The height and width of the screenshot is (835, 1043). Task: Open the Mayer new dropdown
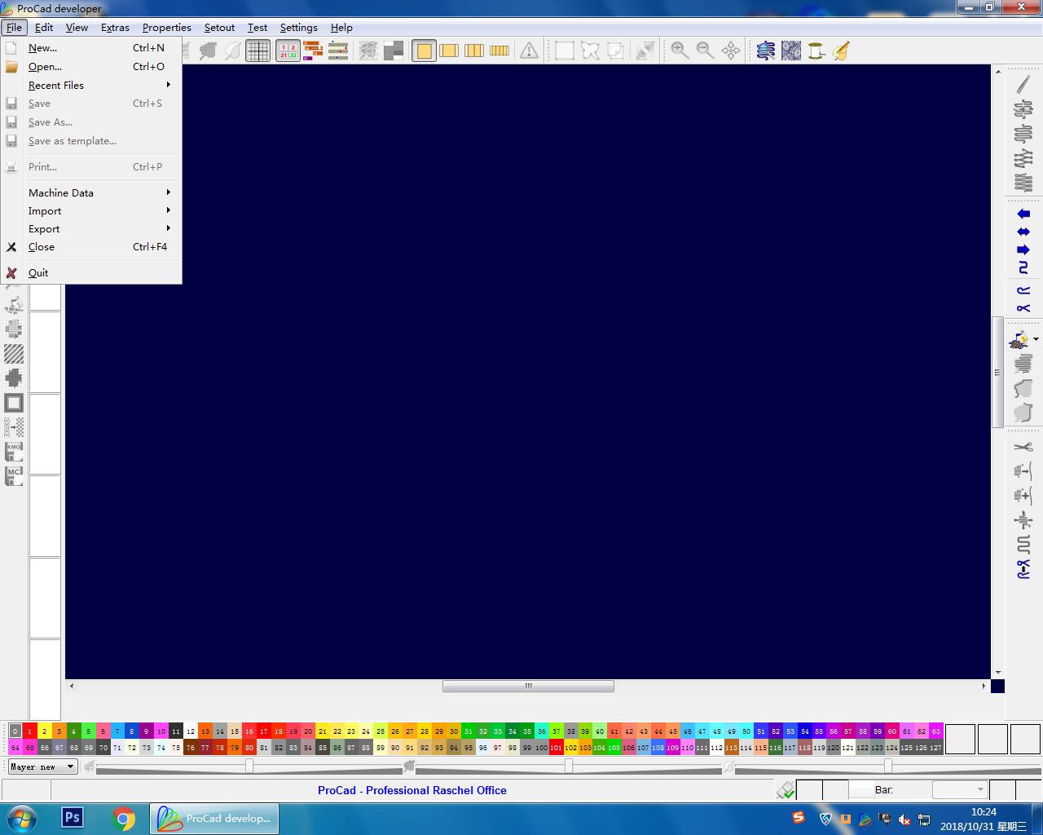pos(42,767)
